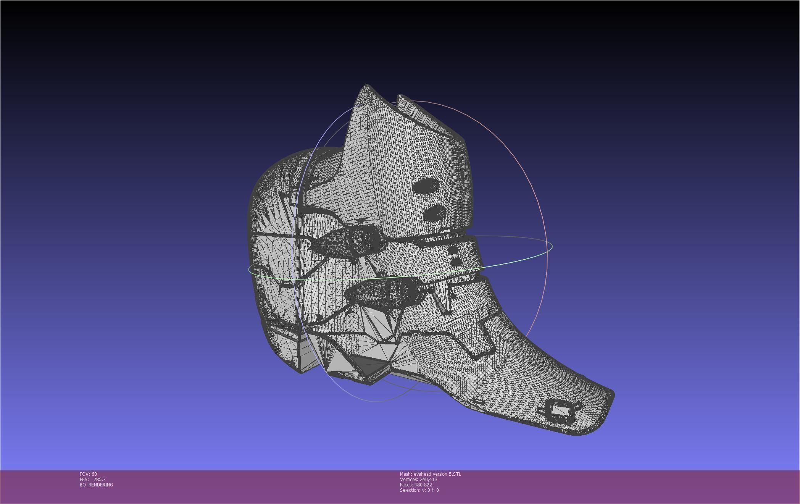800x504 pixels.
Task: Click the 'Vertices: 240,413' count
Action: pos(418,480)
